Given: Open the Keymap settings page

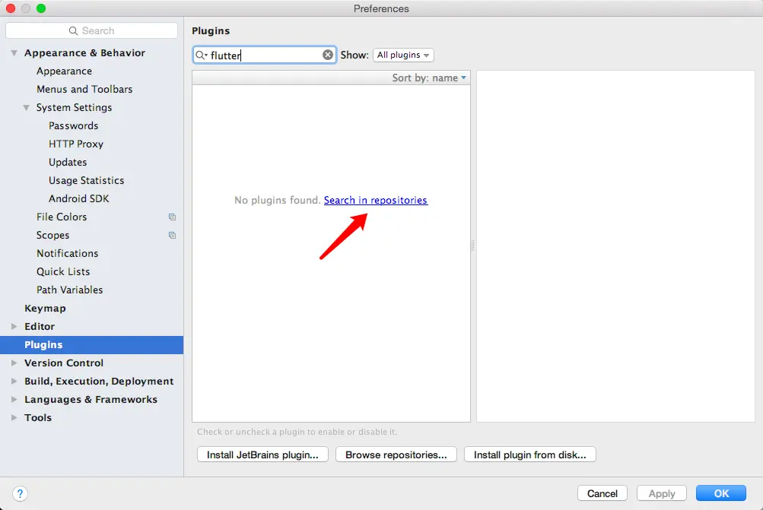Looking at the screenshot, I should 45,309.
